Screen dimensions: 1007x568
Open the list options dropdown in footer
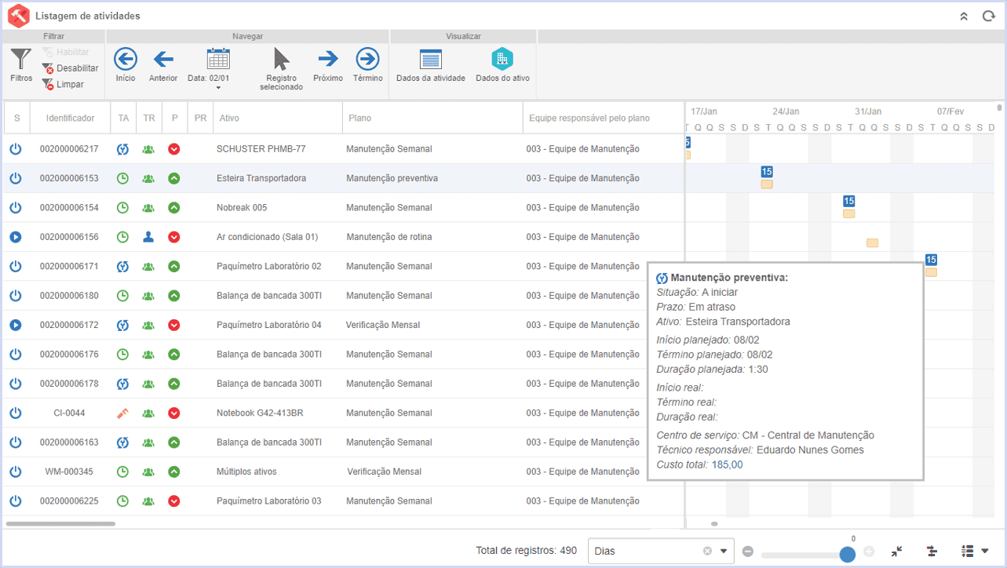(974, 552)
